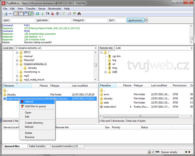Toggle processing of transfer queue
This screenshot has width=195, height=156.
[x=43, y=14]
